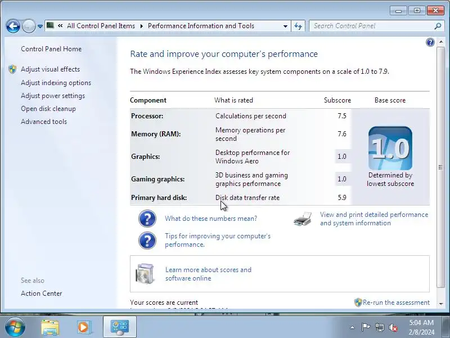The image size is (450, 338).
Task: Click Re-run the assessment
Action: tap(396, 303)
